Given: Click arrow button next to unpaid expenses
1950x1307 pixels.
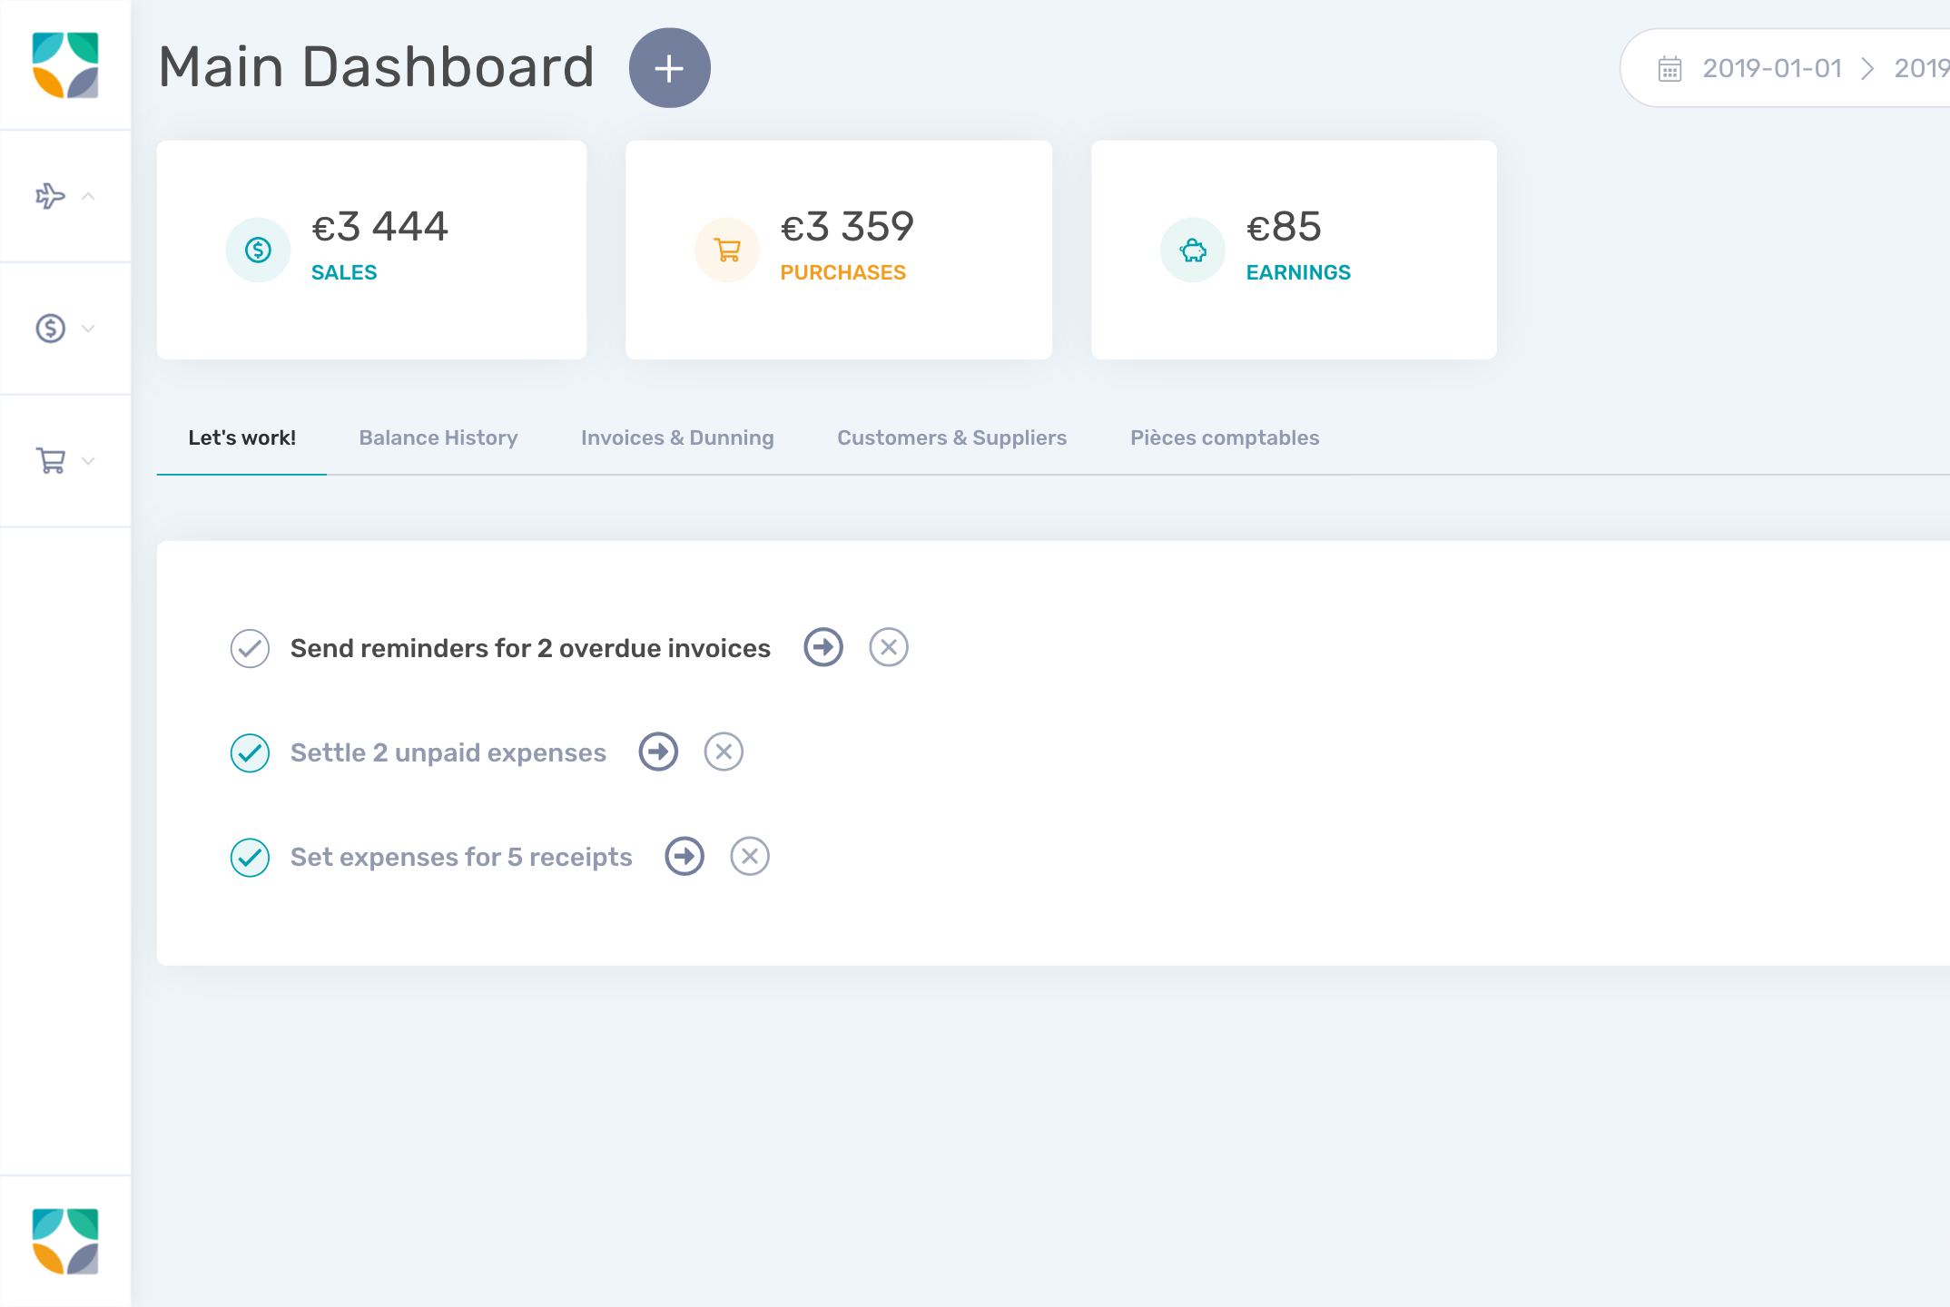Looking at the screenshot, I should [x=658, y=752].
